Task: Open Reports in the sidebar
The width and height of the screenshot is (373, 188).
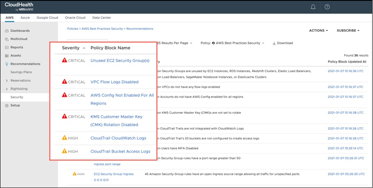Action: point(16,47)
